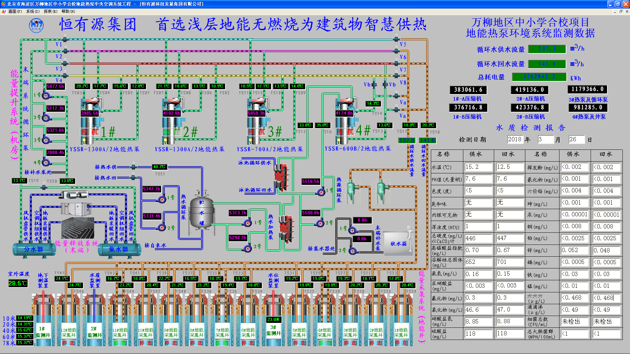Click the 集水器 collector vessel icon
Screen dimensions: 630x354
click(118, 249)
